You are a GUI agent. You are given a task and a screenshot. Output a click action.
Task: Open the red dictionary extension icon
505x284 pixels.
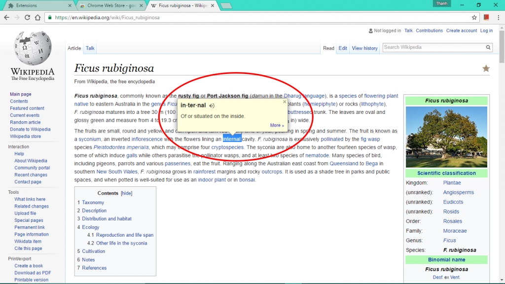click(486, 17)
